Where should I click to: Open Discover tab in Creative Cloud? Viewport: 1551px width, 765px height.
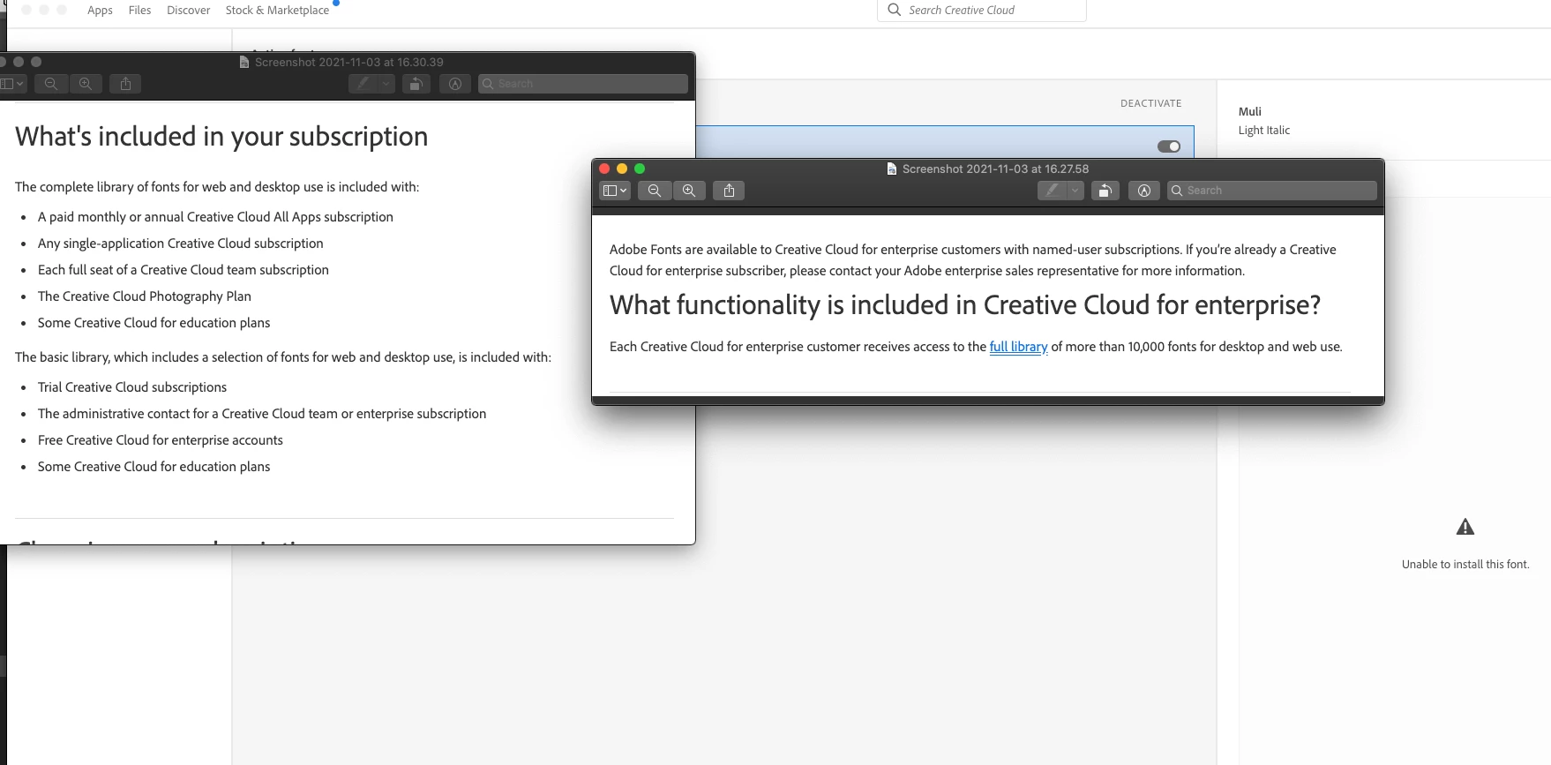click(x=188, y=11)
